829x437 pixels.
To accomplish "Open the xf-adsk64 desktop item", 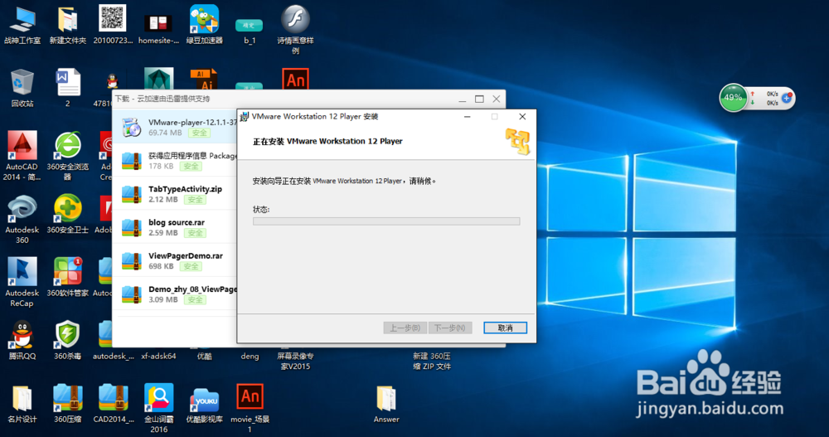I will [158, 356].
